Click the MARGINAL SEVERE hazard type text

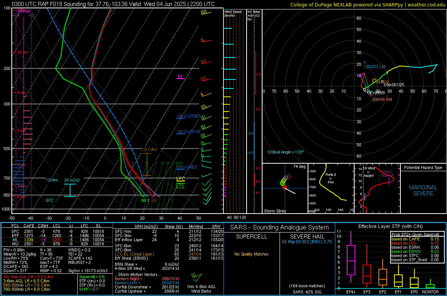pos(423,191)
